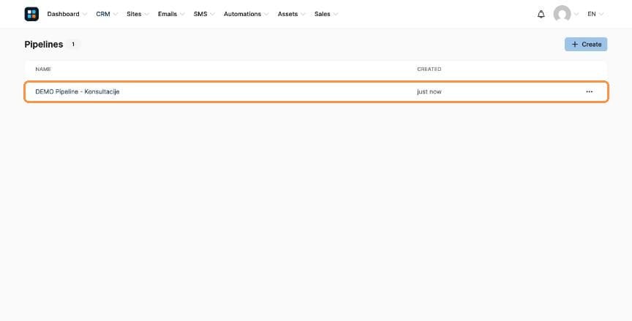The width and height of the screenshot is (632, 321).
Task: Click the NAME column header
Action: [x=43, y=69]
